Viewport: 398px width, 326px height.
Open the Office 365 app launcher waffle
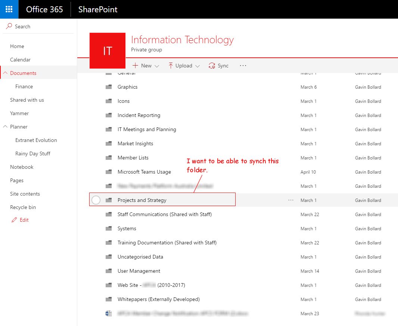(9, 9)
